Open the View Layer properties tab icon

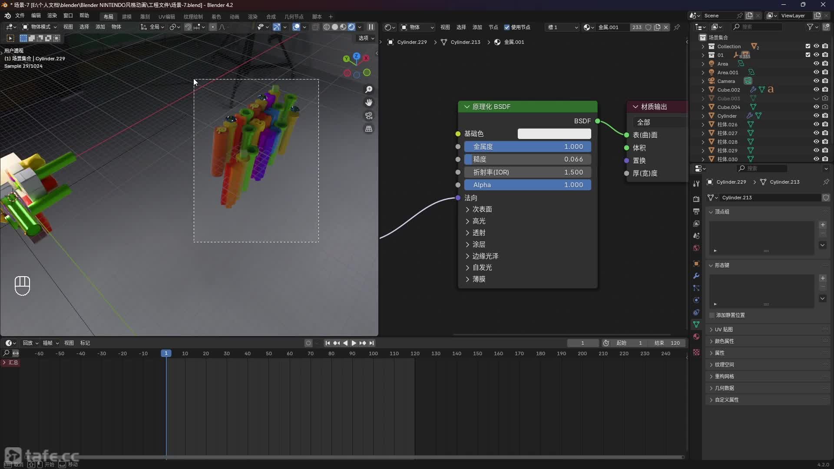696,224
